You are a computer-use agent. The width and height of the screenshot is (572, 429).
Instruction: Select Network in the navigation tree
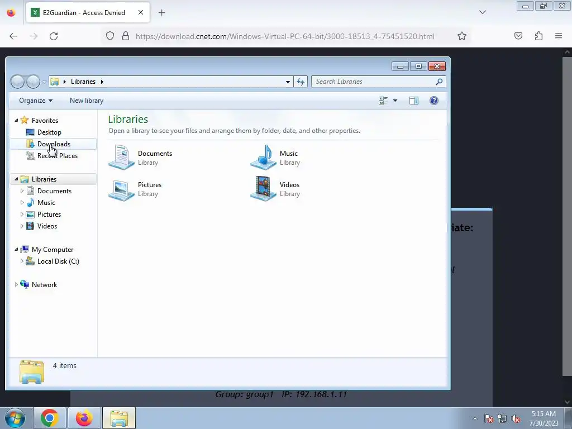pos(44,284)
